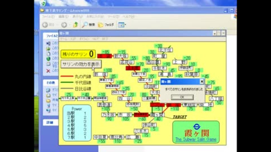
Task: Select the 湯島 station box
Action: [165, 74]
